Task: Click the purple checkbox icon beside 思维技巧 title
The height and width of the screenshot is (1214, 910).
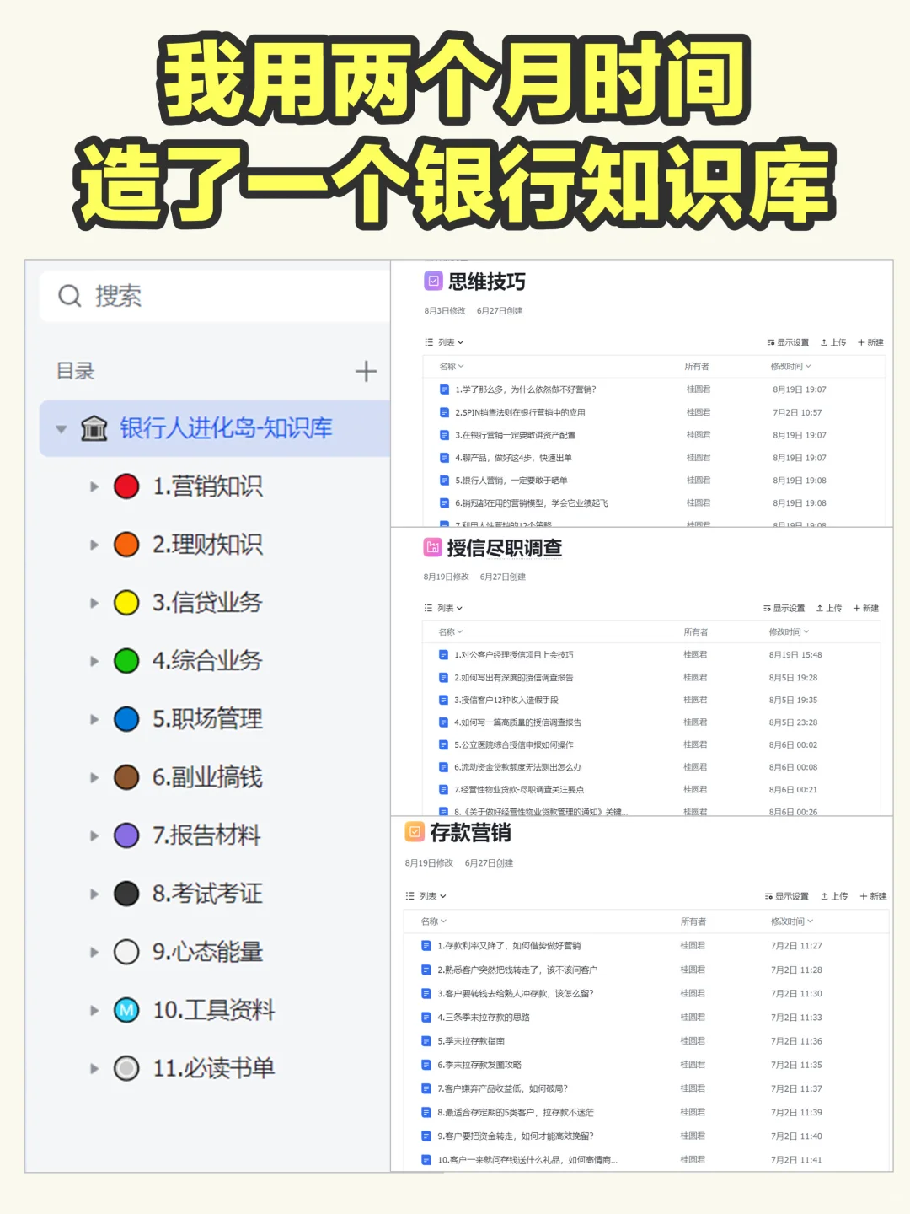Action: tap(433, 281)
